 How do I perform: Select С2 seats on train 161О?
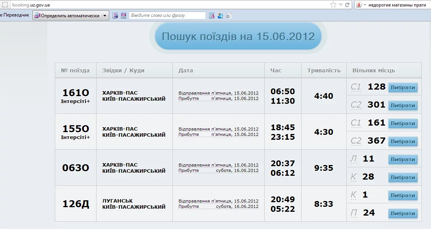click(x=403, y=105)
